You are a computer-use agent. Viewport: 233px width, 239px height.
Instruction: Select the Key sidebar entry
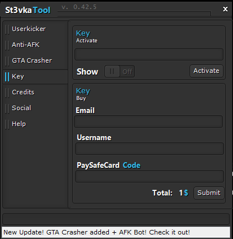(36, 77)
